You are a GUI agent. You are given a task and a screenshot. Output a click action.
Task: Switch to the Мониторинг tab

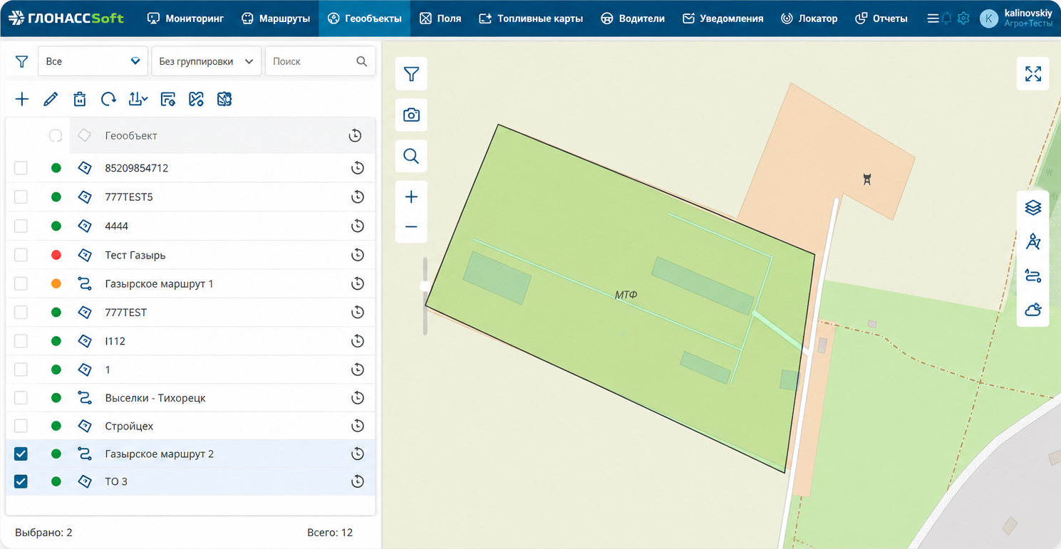185,19
